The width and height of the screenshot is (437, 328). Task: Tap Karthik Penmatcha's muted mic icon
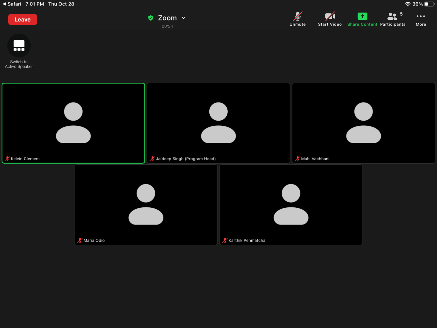click(x=225, y=241)
